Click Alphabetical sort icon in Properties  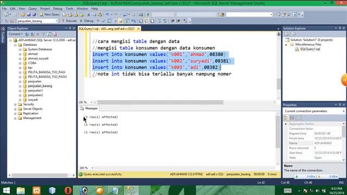(x=292, y=118)
